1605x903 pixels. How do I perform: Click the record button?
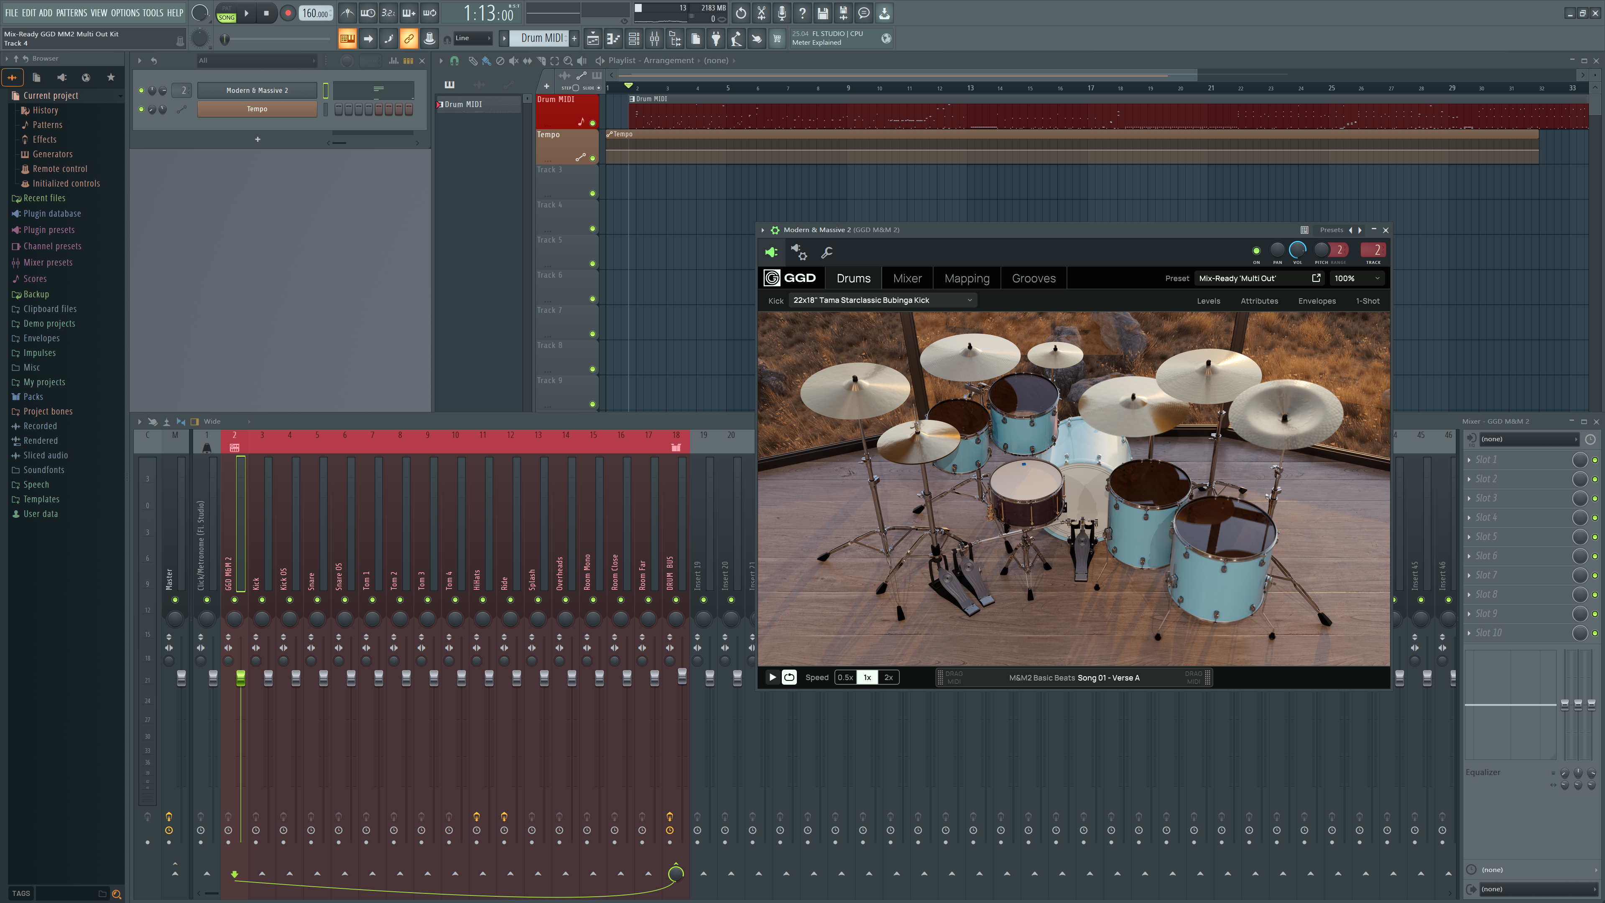click(x=288, y=13)
